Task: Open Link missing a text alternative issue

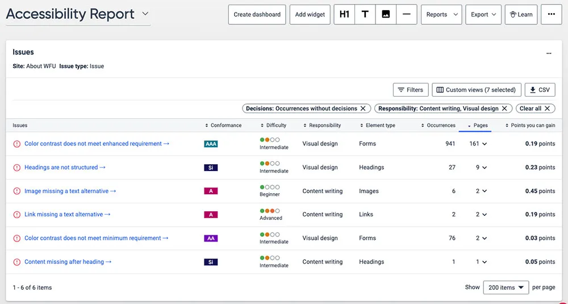Action: (68, 214)
